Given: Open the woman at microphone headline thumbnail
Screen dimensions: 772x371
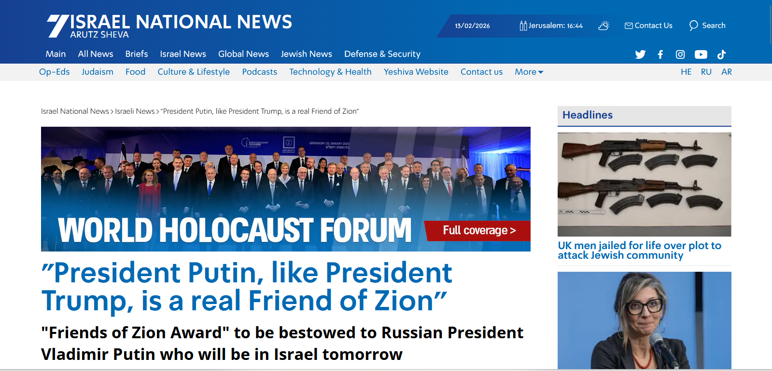Looking at the screenshot, I should coord(645,320).
